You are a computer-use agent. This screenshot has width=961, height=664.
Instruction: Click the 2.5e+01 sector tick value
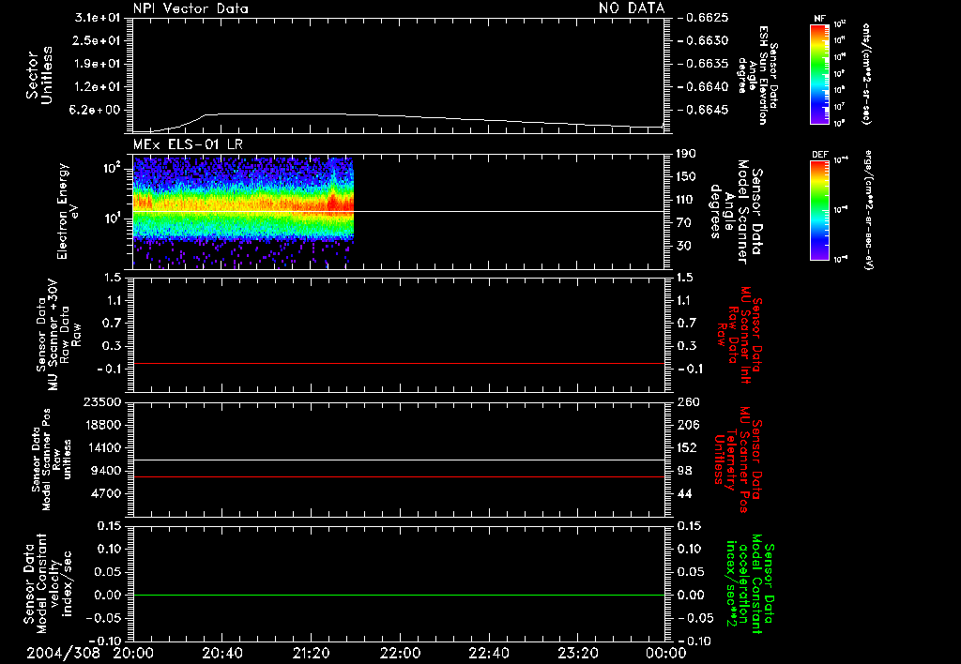98,40
